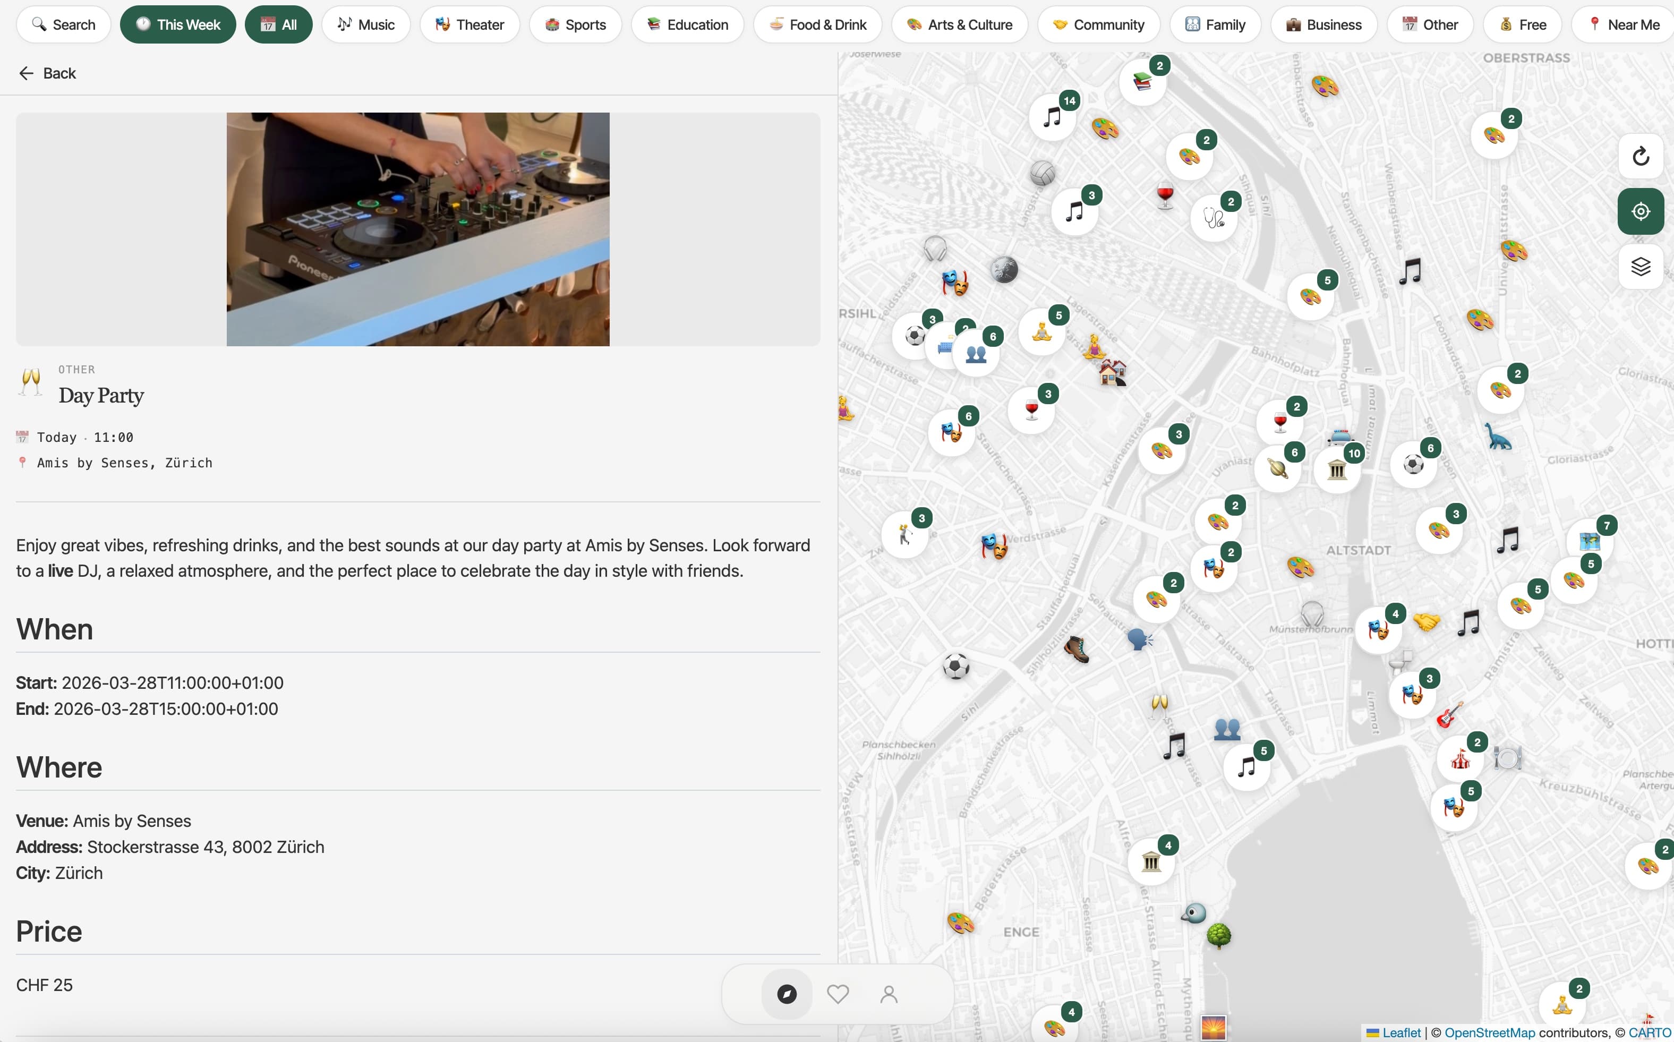Open the map layers control
1674x1042 pixels.
(1641, 266)
